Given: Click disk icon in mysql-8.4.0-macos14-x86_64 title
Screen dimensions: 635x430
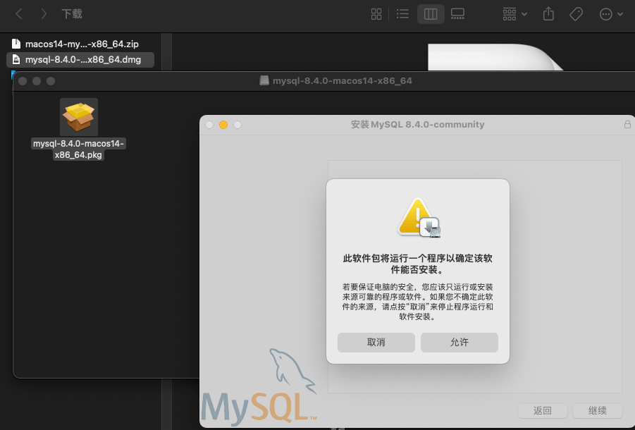Looking at the screenshot, I should pyautogui.click(x=264, y=80).
